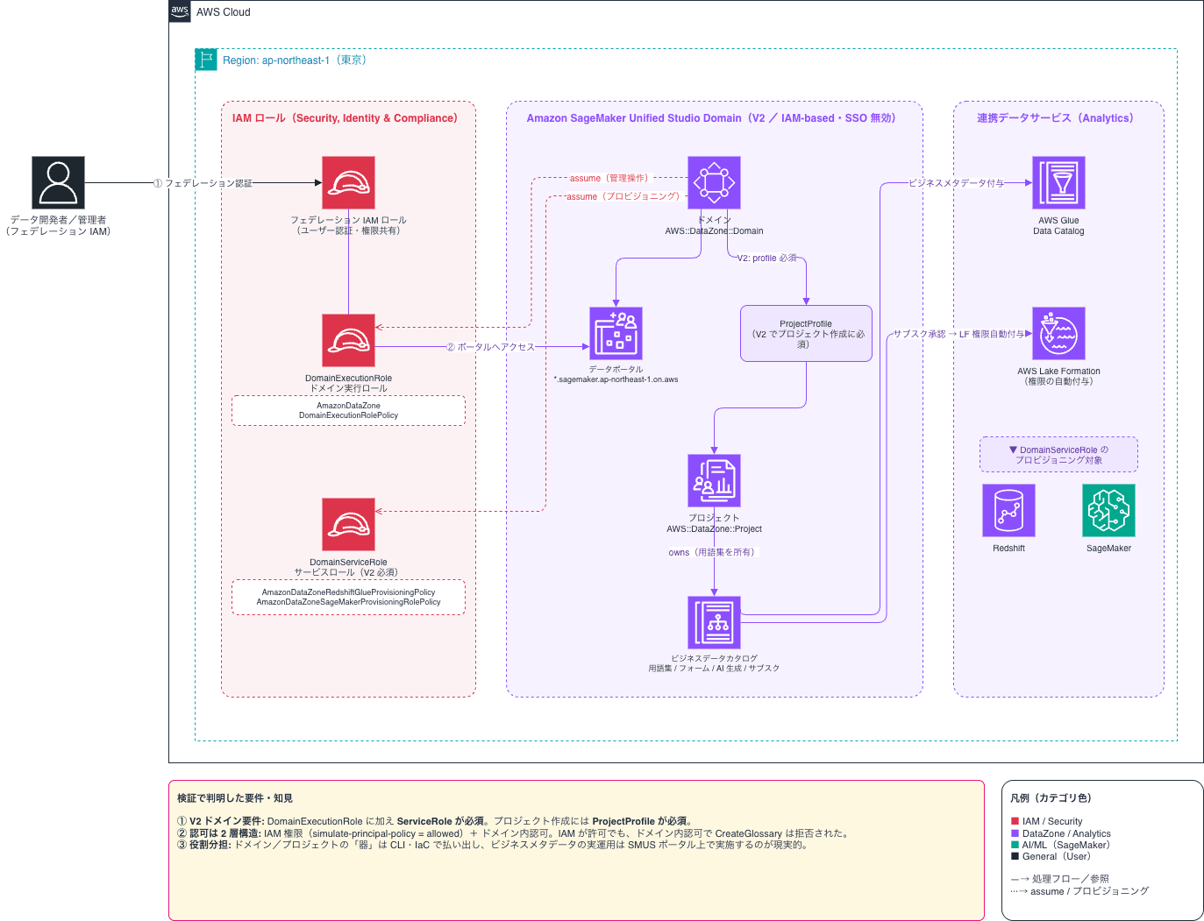Click note ① about the V2 domain requirement
Screen dimensions: 1204x921
pyautogui.click(x=436, y=821)
